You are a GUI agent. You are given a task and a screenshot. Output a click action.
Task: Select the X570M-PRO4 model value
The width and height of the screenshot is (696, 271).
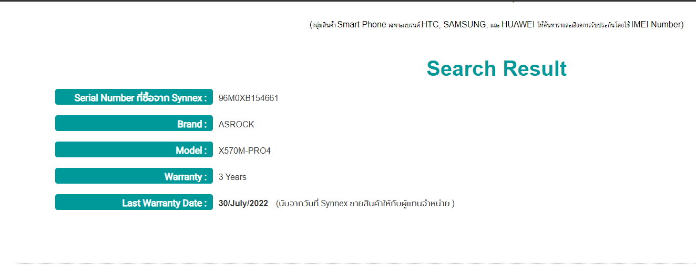click(244, 150)
